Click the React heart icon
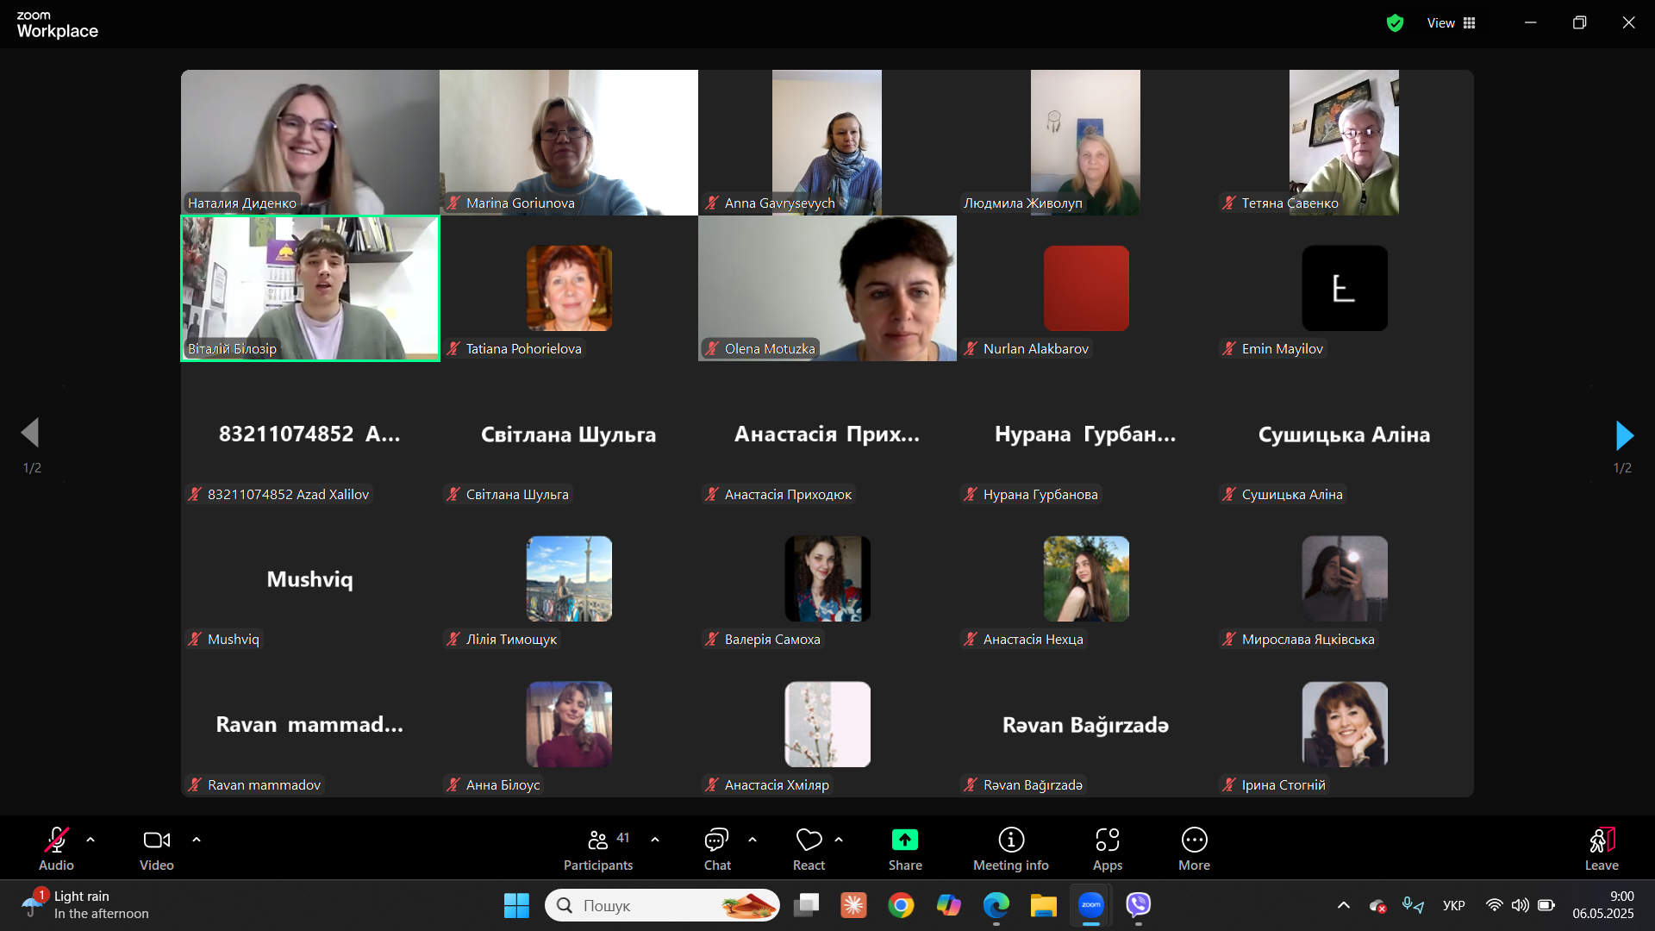This screenshot has height=931, width=1655. point(809,840)
